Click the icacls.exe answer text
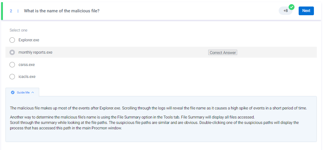The image size is (323, 150). [x=27, y=76]
